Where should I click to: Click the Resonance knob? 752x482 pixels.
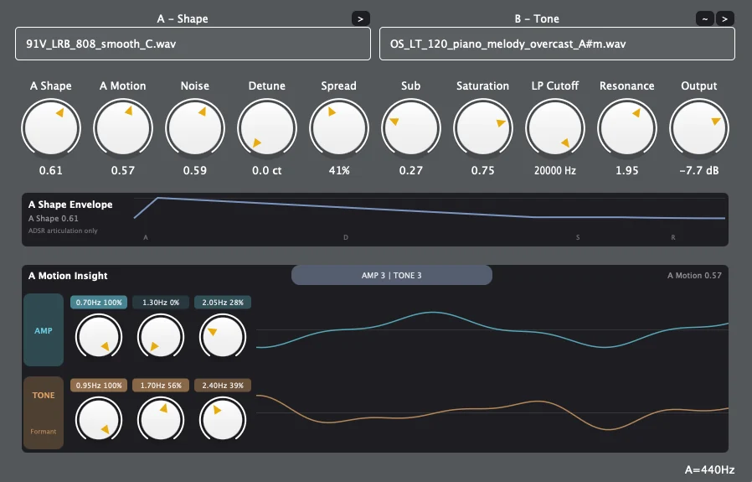[x=626, y=128]
